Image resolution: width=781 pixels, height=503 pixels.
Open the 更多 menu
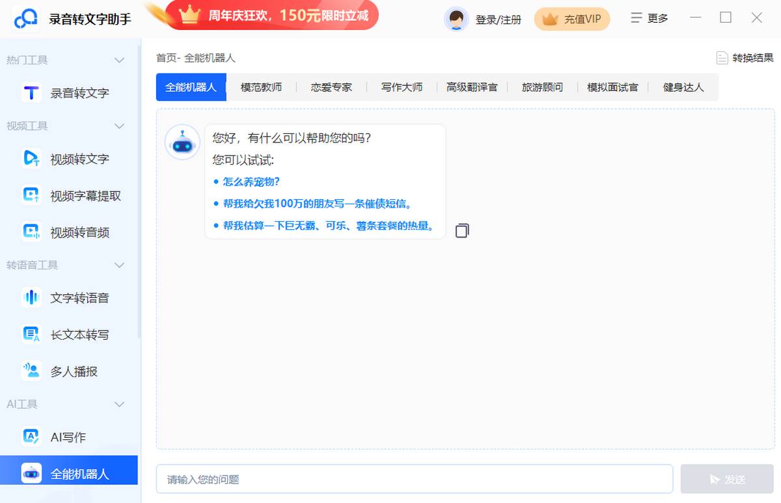tap(650, 18)
